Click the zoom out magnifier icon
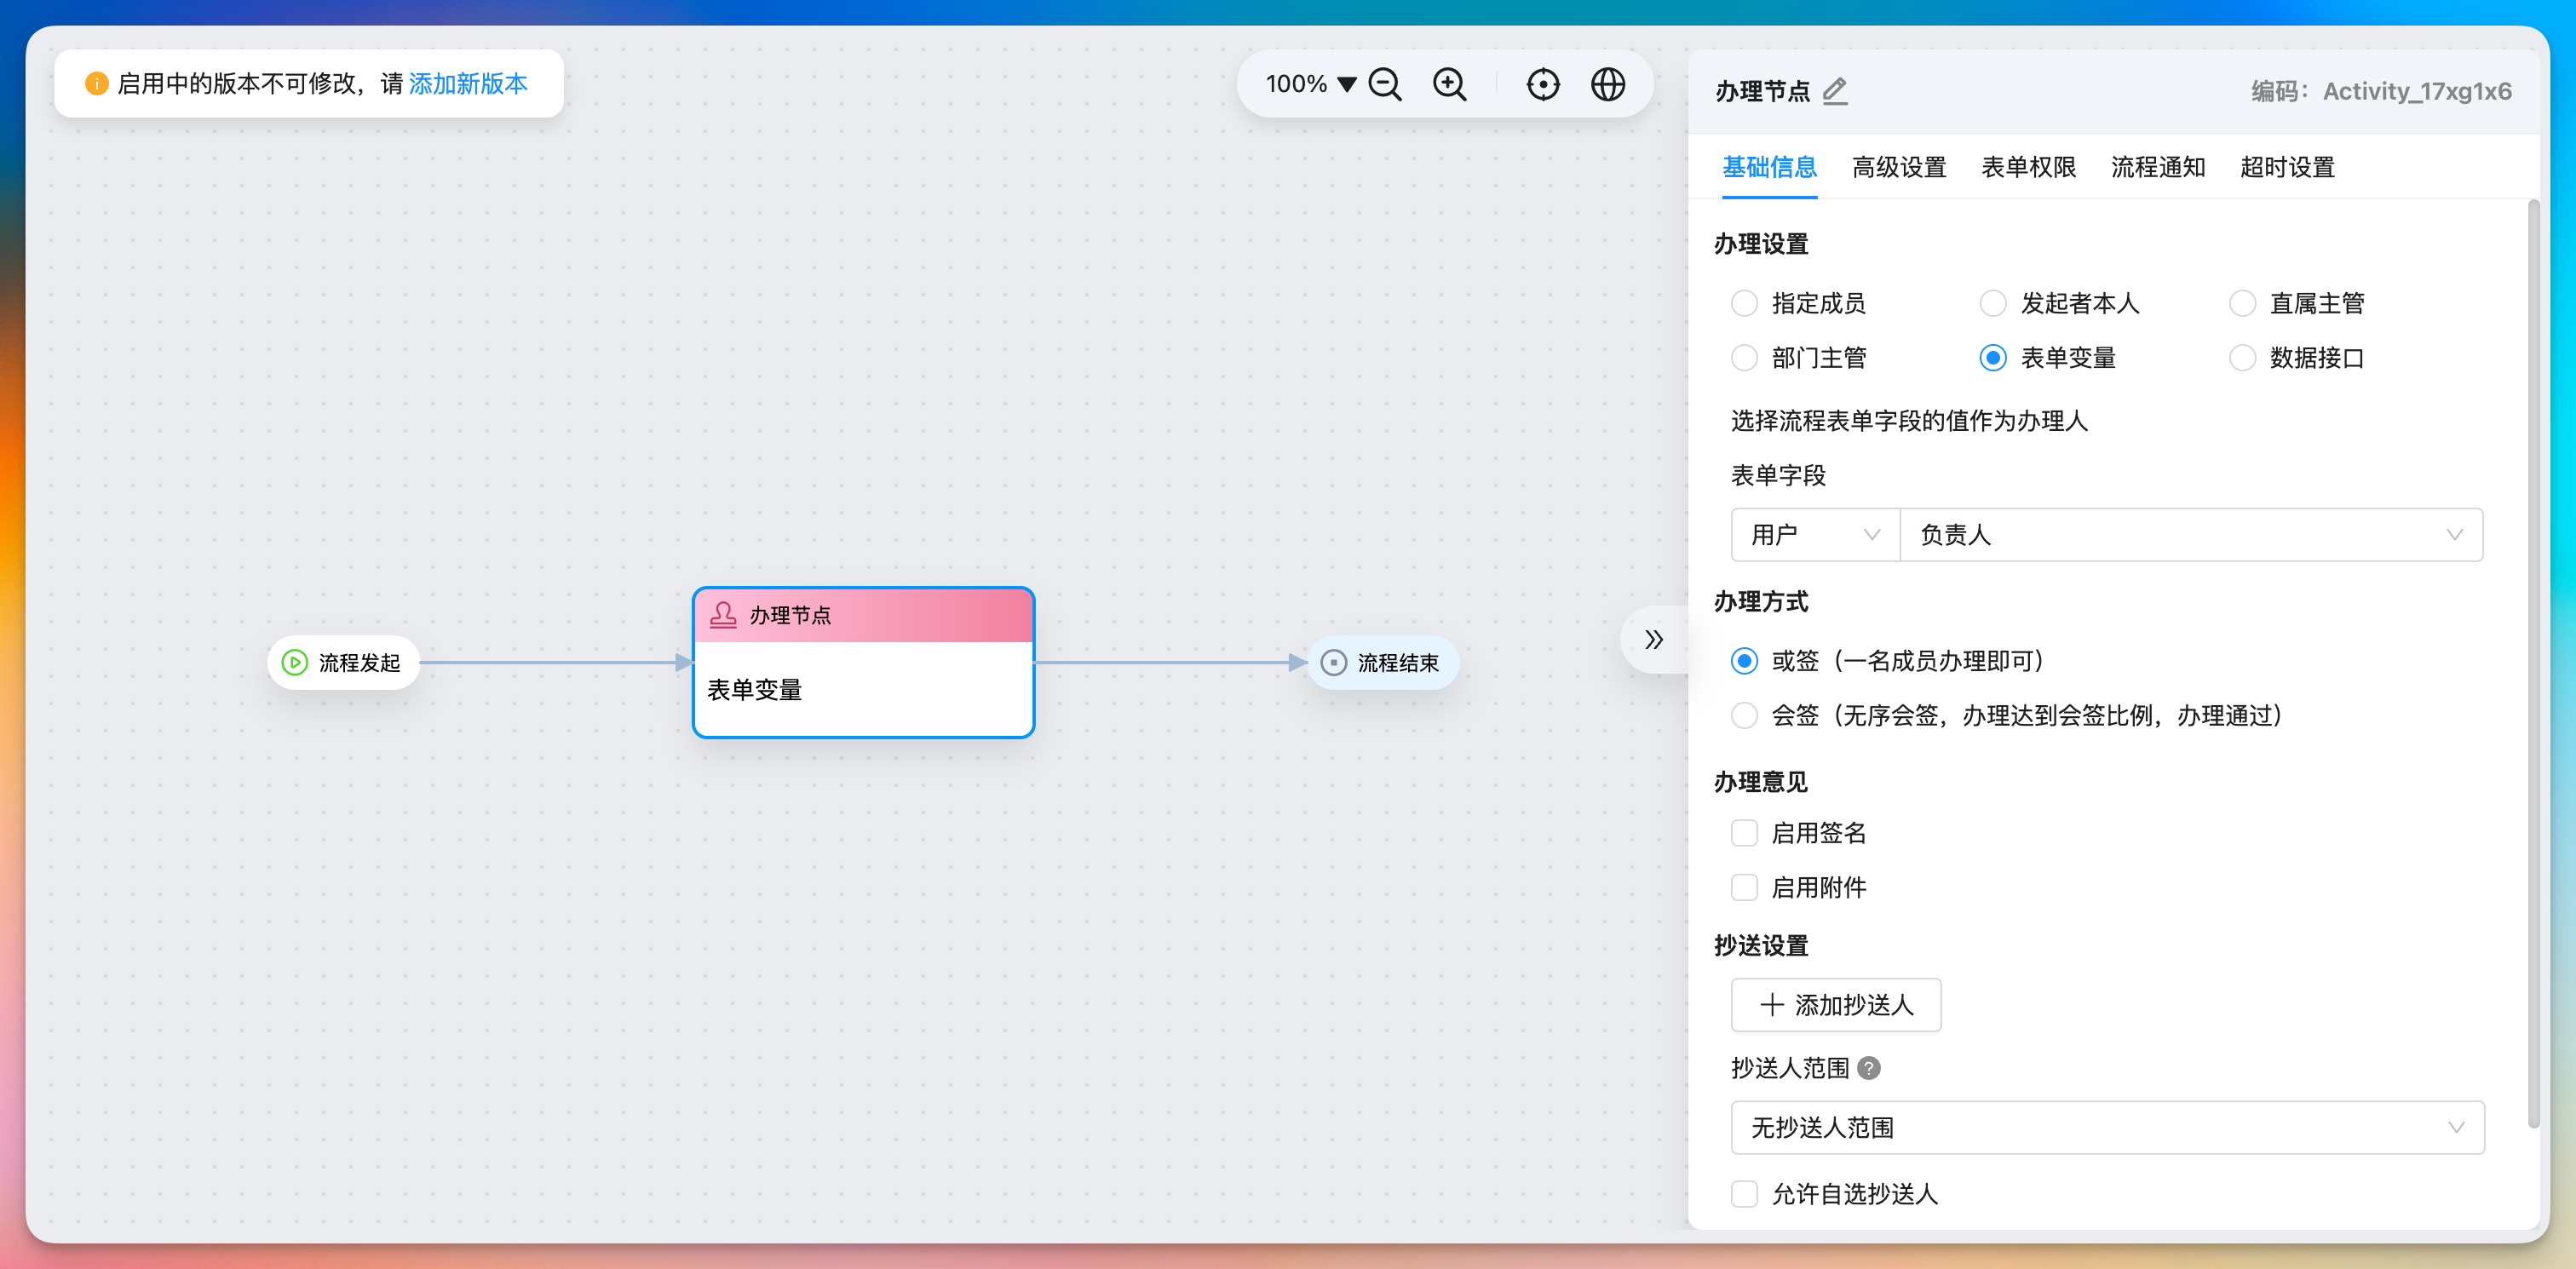 pyautogui.click(x=1385, y=84)
